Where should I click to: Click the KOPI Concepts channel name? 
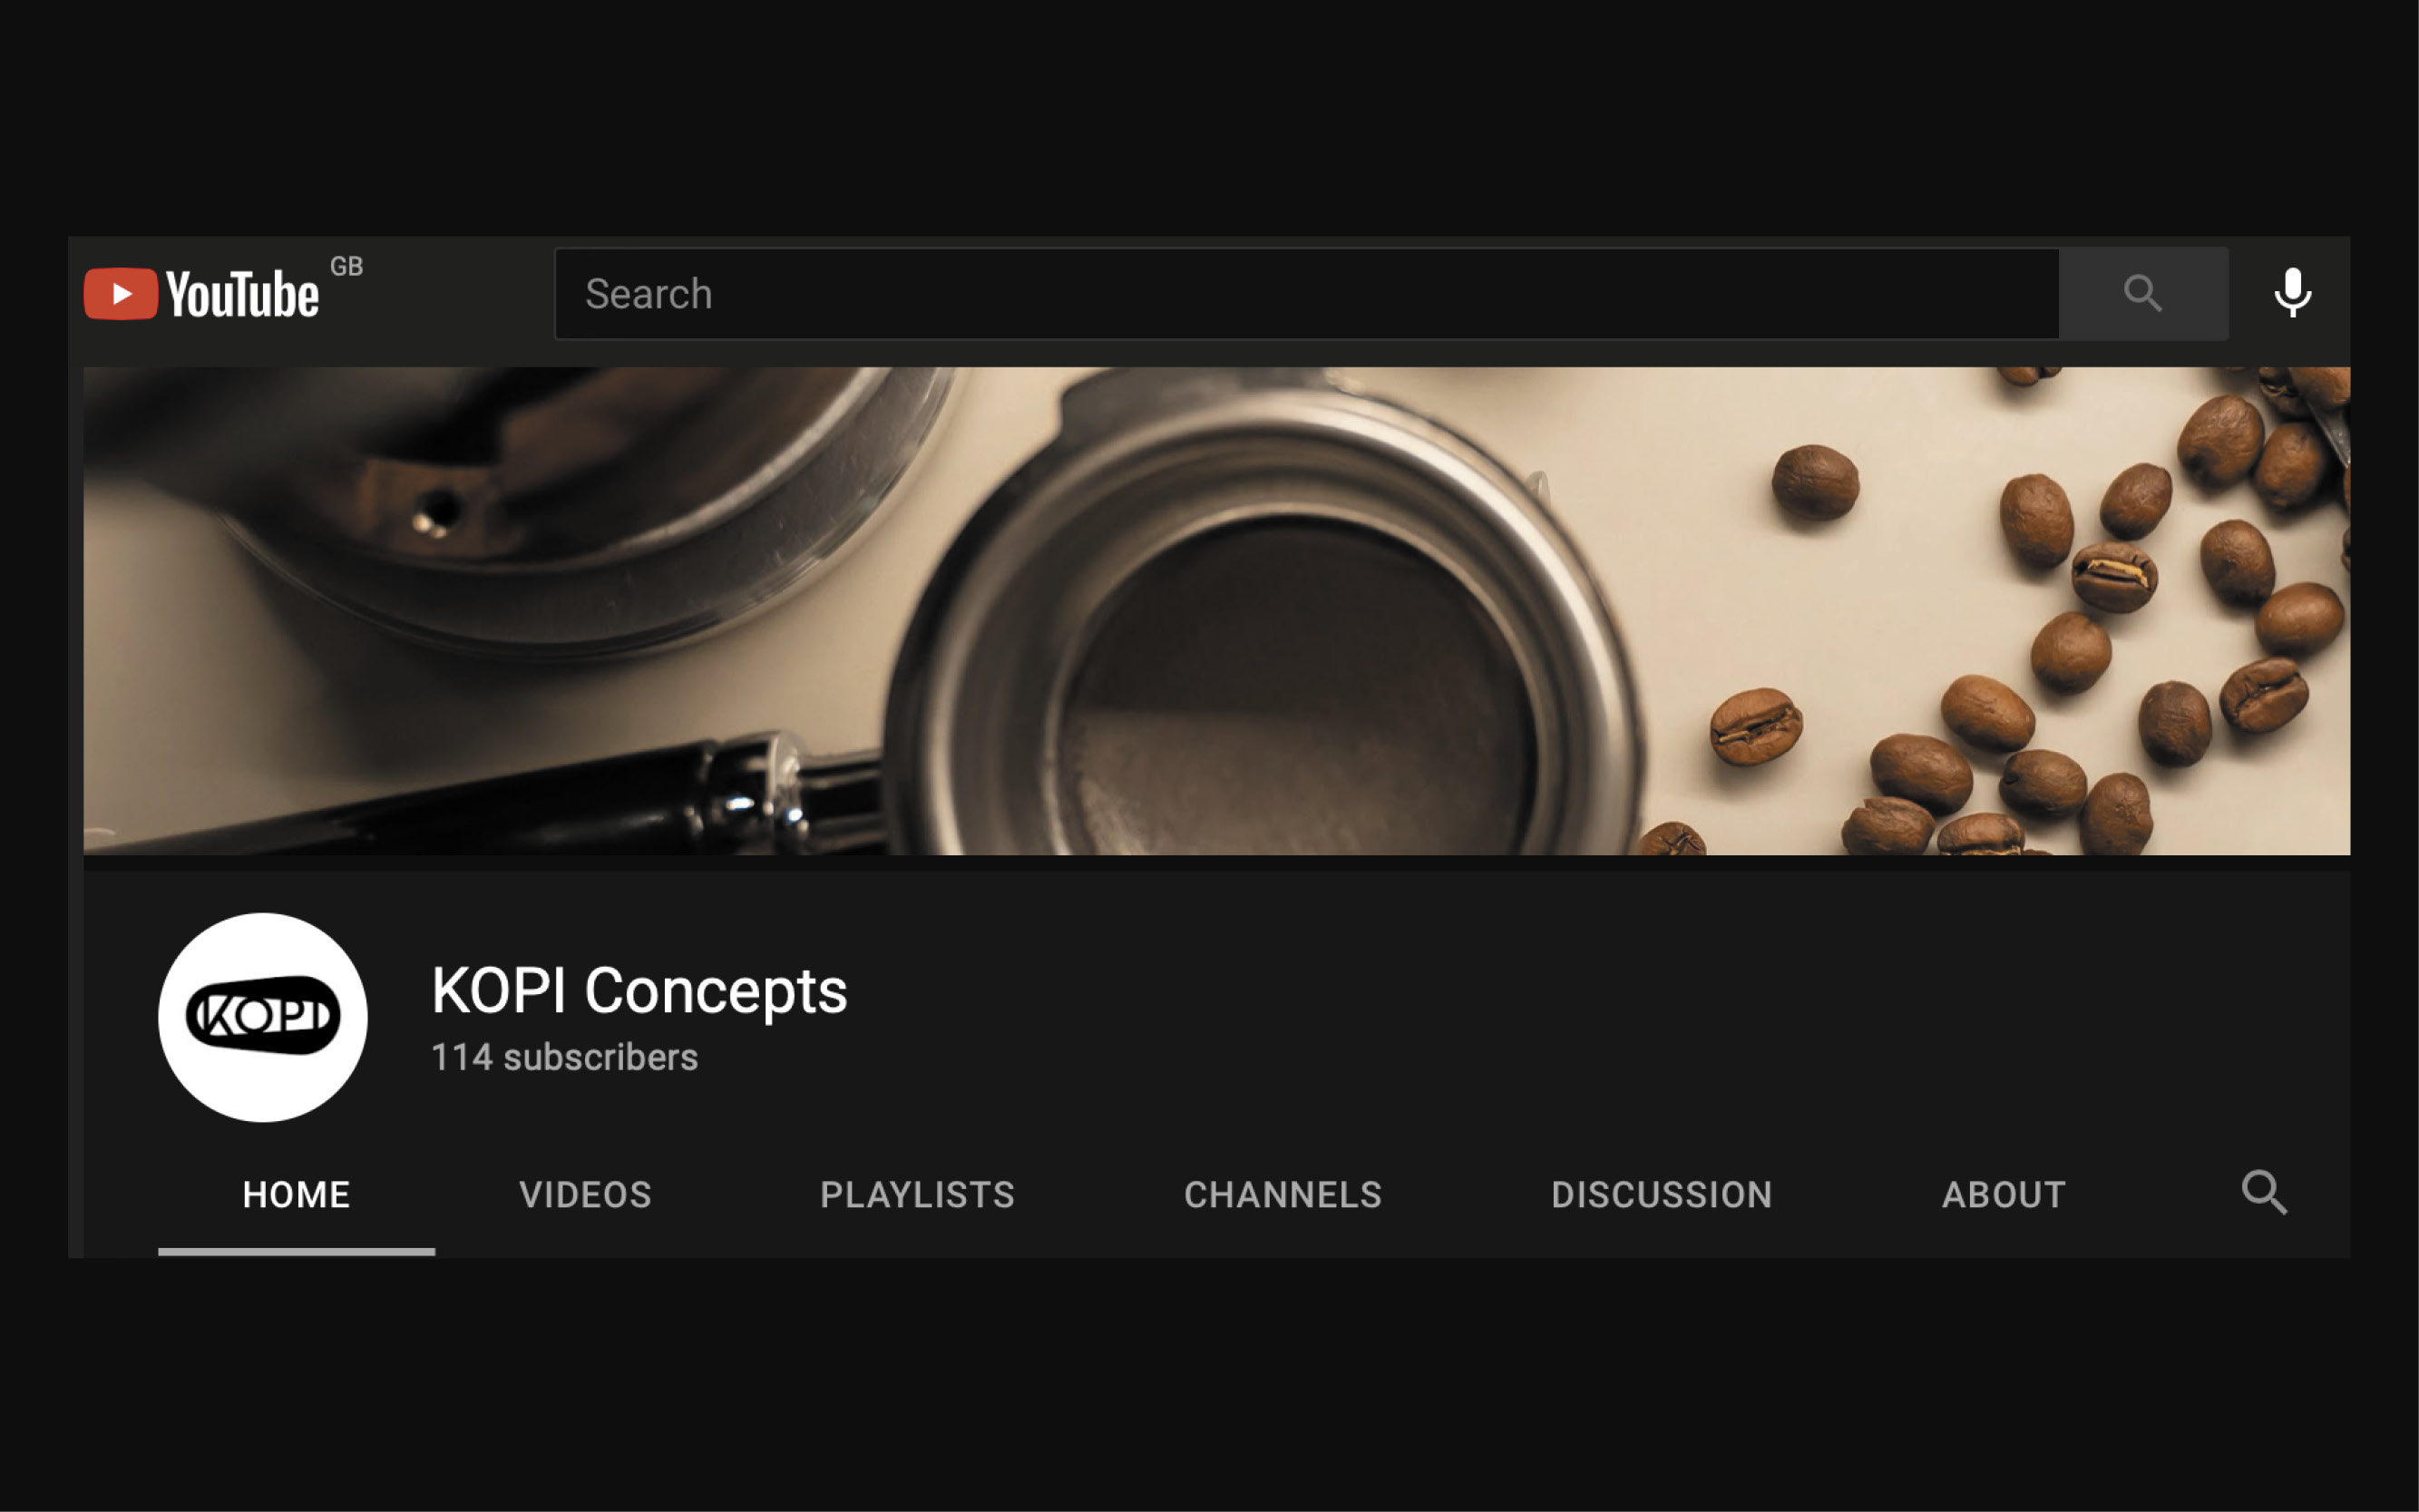tap(639, 991)
